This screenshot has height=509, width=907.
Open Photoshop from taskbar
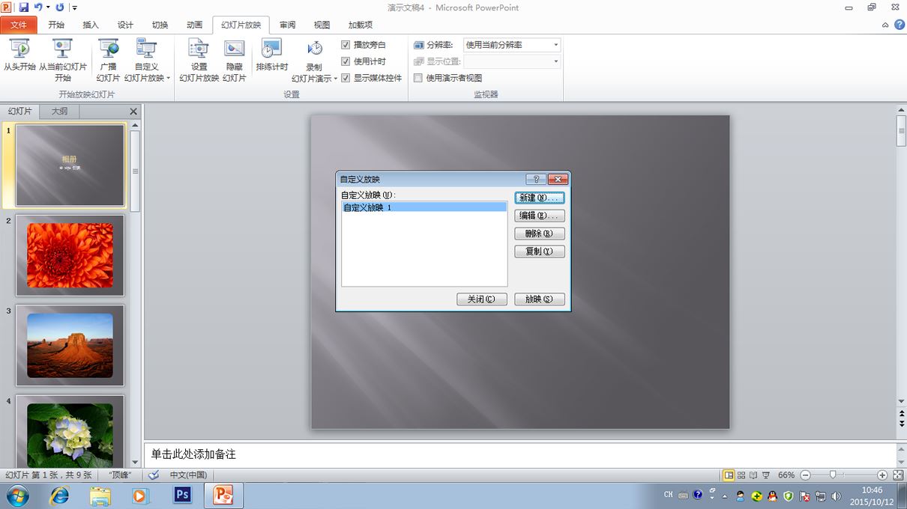coord(182,495)
